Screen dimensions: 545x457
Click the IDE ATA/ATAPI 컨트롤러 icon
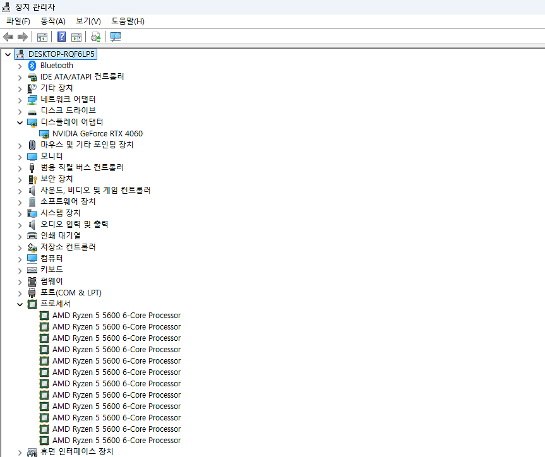coord(32,77)
